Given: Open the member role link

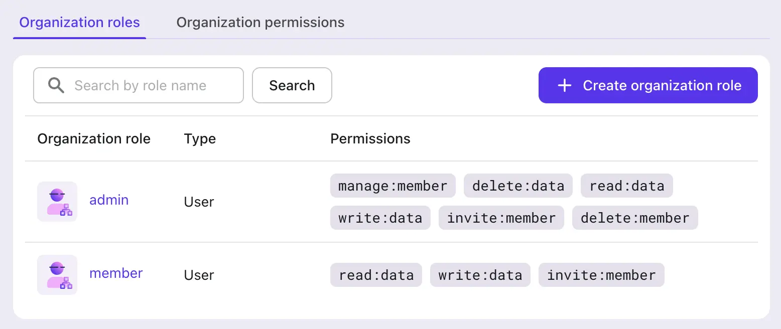Looking at the screenshot, I should tap(116, 273).
